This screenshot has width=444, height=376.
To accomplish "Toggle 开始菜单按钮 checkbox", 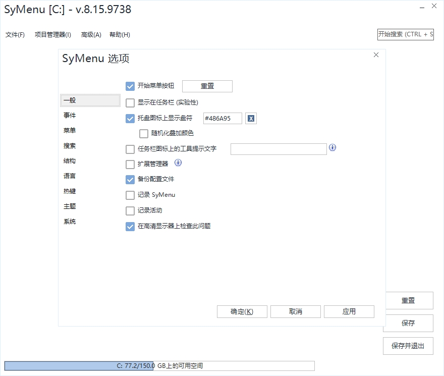I will click(130, 86).
